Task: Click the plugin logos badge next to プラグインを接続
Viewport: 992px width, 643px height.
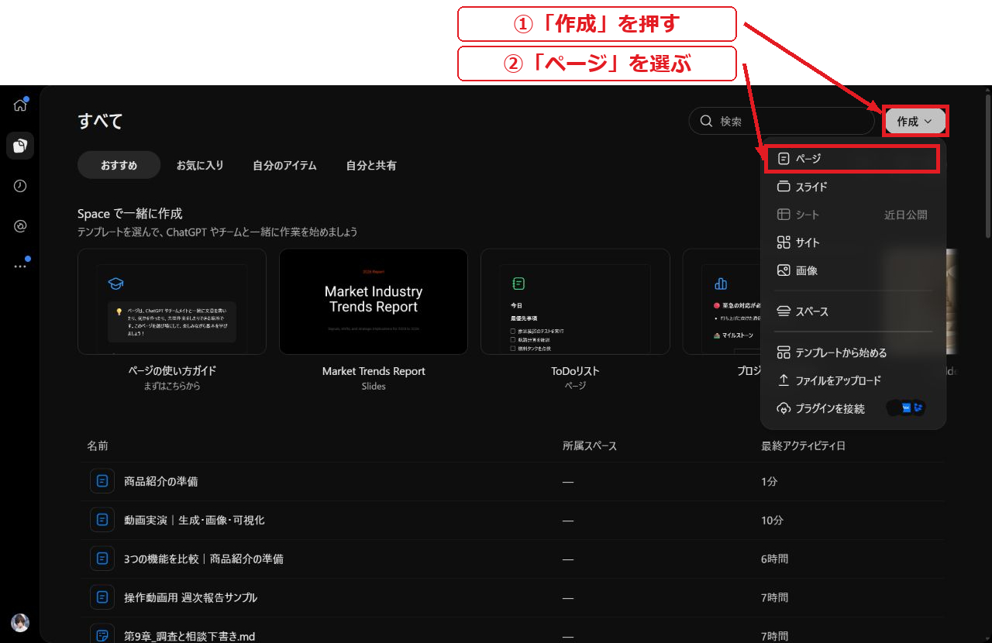Action: [x=906, y=407]
